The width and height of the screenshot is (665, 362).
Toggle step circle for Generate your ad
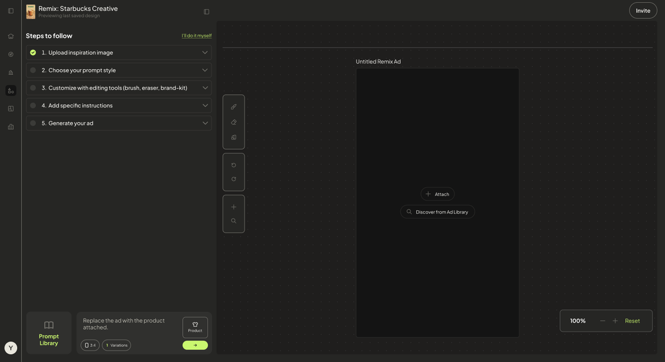coord(33,123)
